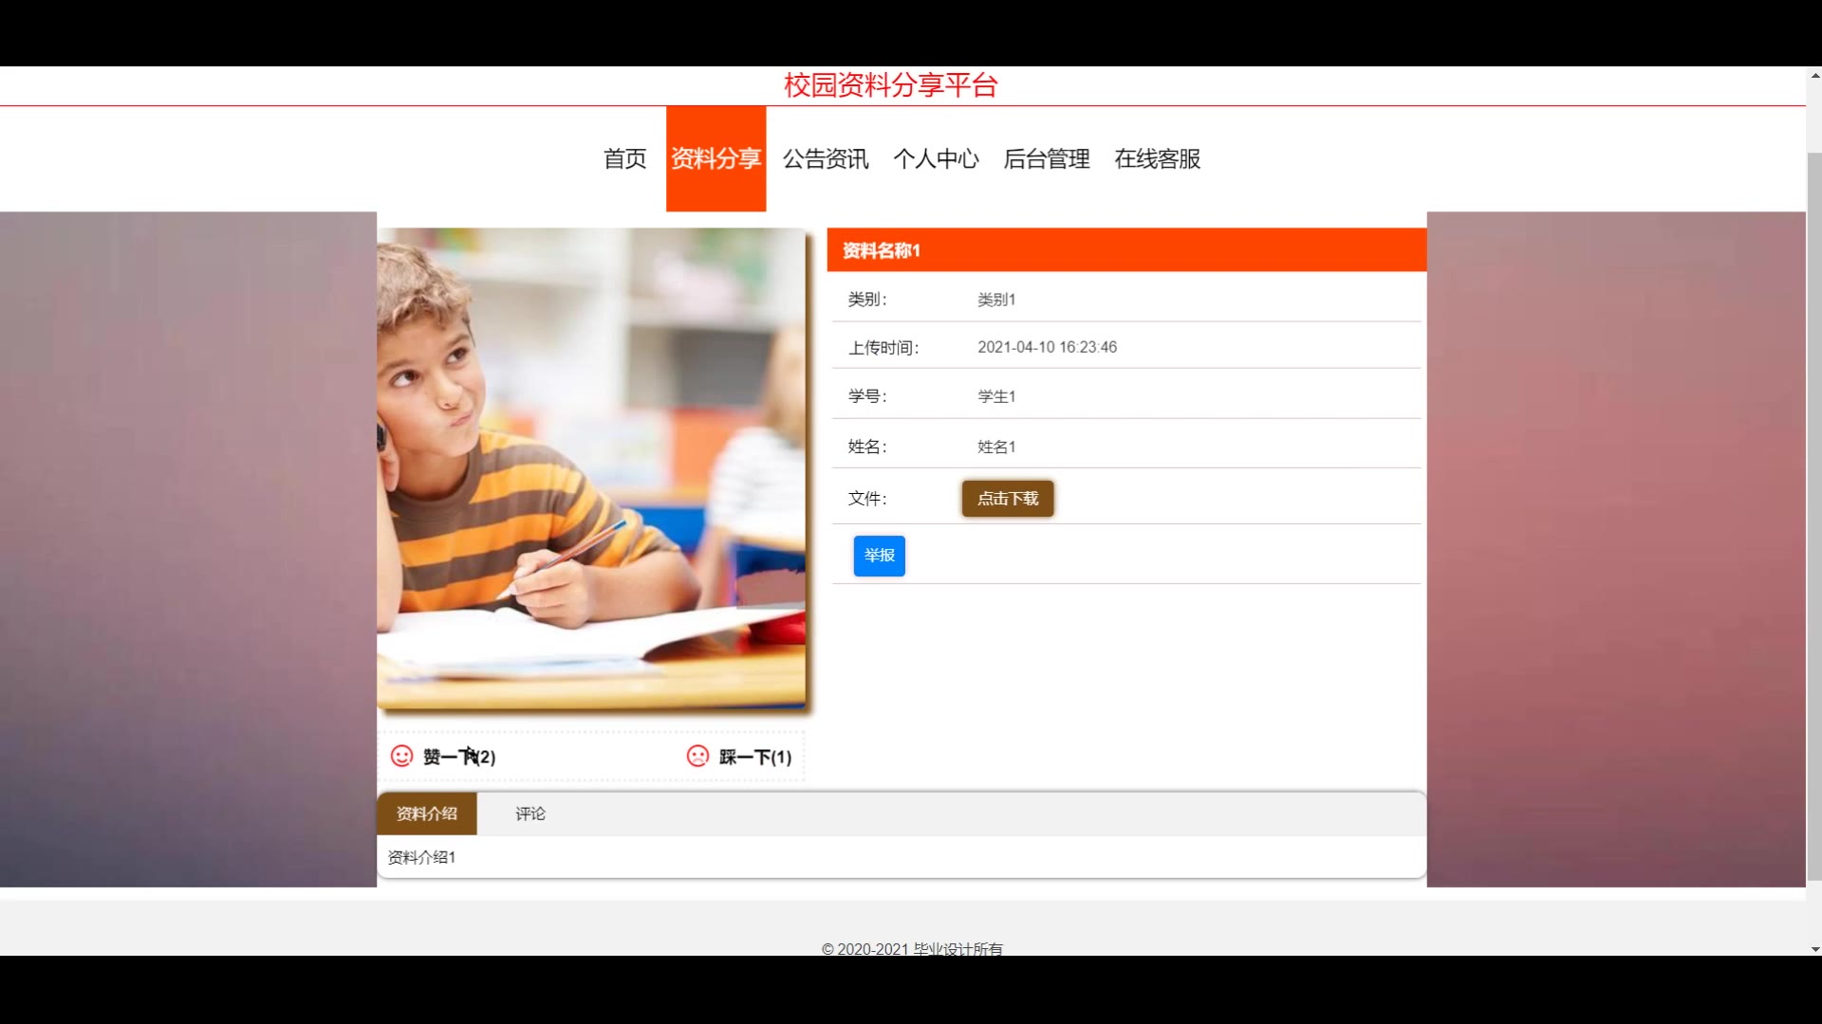This screenshot has width=1822, height=1024.
Task: Open 在线客服 chat link
Action: 1158,158
